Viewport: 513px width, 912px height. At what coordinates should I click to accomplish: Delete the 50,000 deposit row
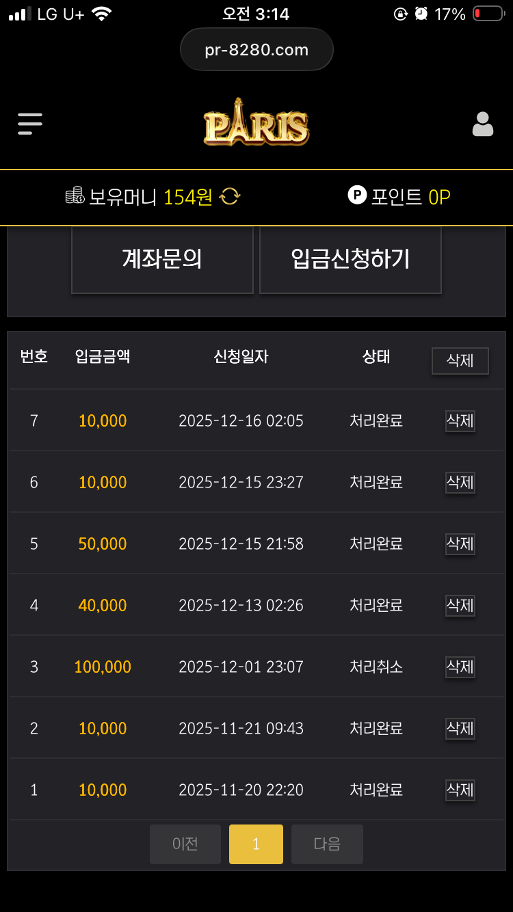click(460, 544)
